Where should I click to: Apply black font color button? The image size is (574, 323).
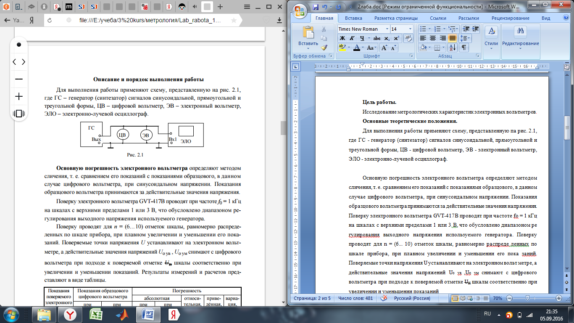(357, 48)
